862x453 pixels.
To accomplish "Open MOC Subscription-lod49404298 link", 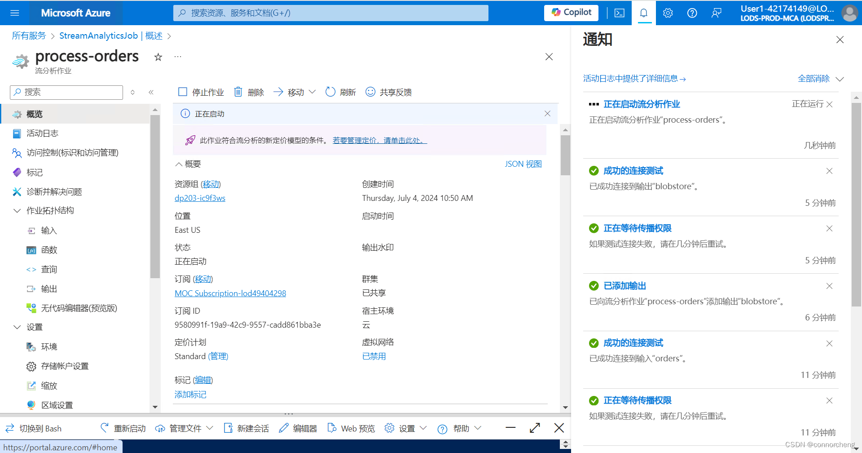I will [230, 293].
